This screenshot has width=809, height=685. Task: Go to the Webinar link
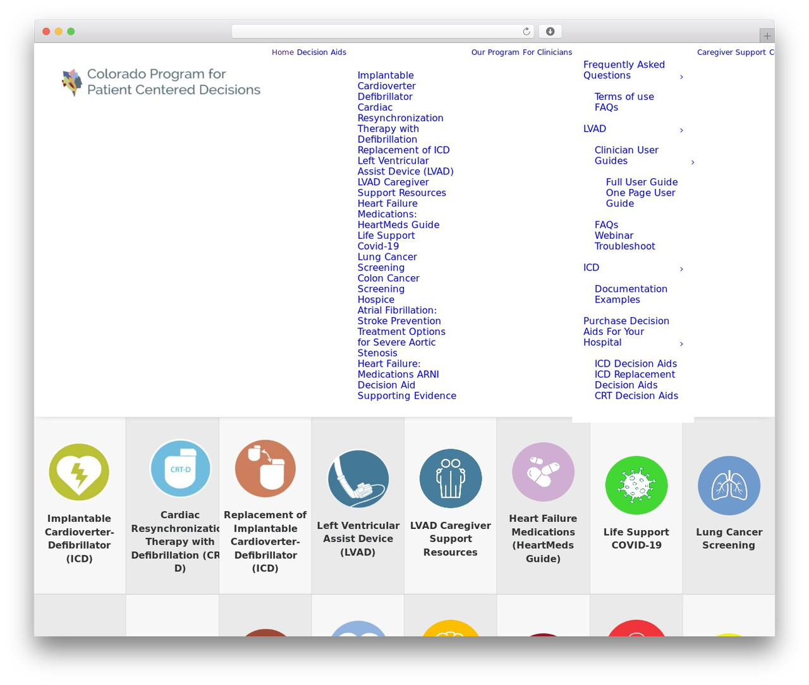pos(614,236)
